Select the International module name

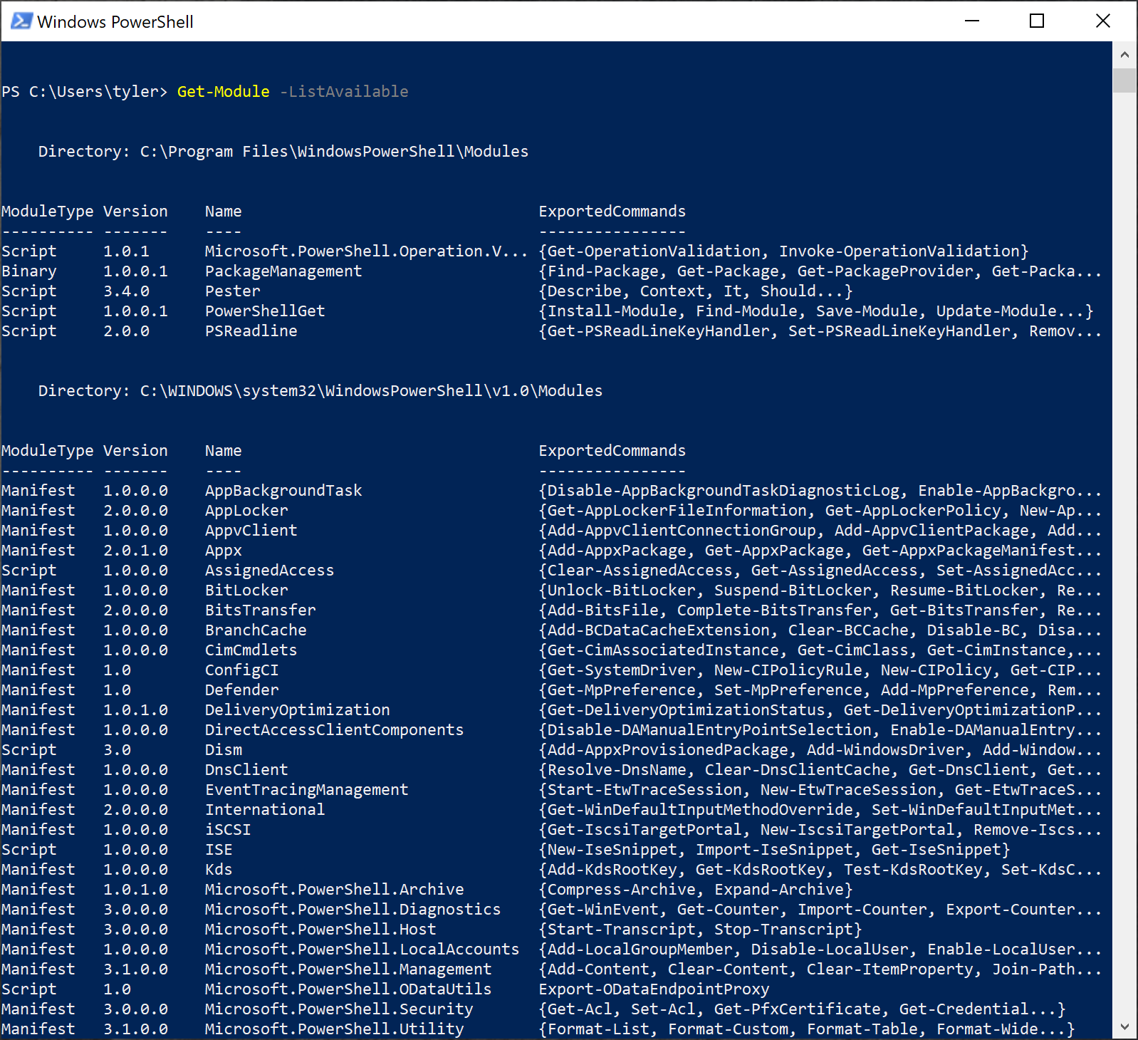click(x=265, y=809)
